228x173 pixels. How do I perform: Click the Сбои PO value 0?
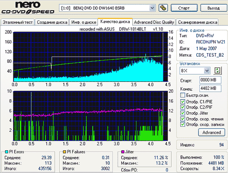pos(167,170)
